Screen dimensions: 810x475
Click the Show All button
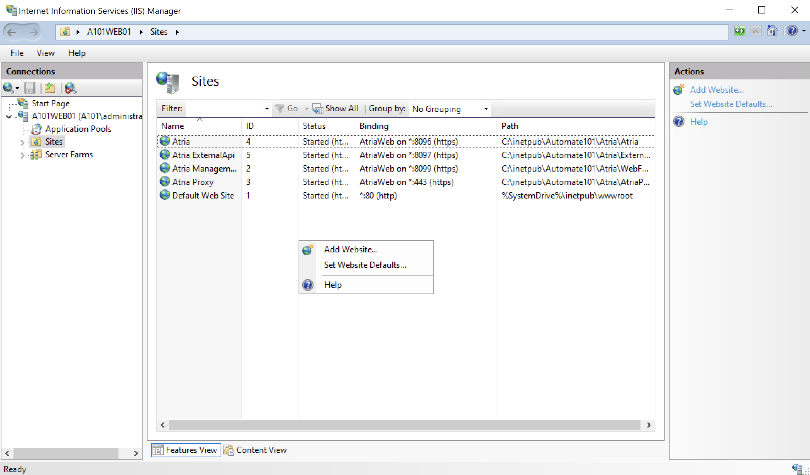[335, 108]
